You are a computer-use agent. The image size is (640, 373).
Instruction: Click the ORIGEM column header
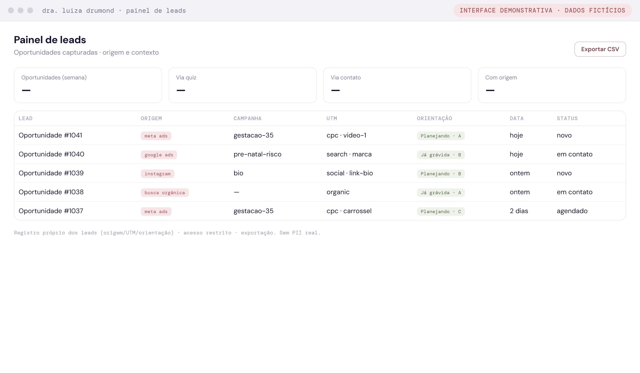[x=151, y=118]
